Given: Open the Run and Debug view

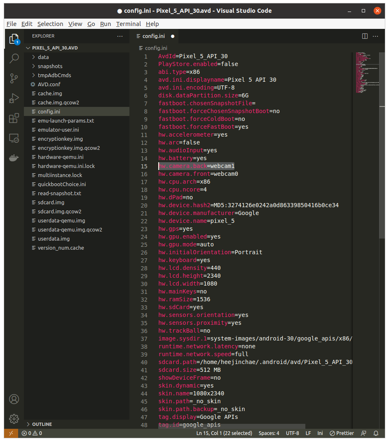Looking at the screenshot, I should click(x=14, y=98).
